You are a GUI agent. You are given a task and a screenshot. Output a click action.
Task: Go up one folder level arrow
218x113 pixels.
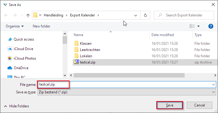[28, 15]
